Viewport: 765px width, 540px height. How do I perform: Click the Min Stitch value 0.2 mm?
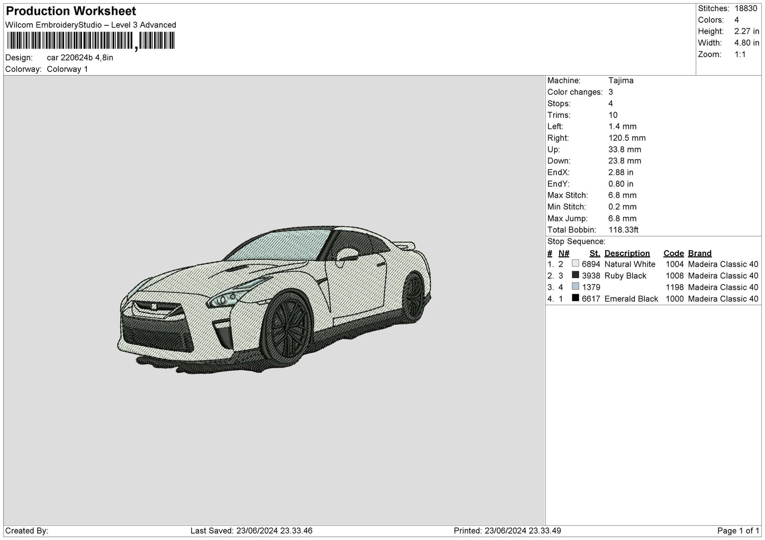623,207
